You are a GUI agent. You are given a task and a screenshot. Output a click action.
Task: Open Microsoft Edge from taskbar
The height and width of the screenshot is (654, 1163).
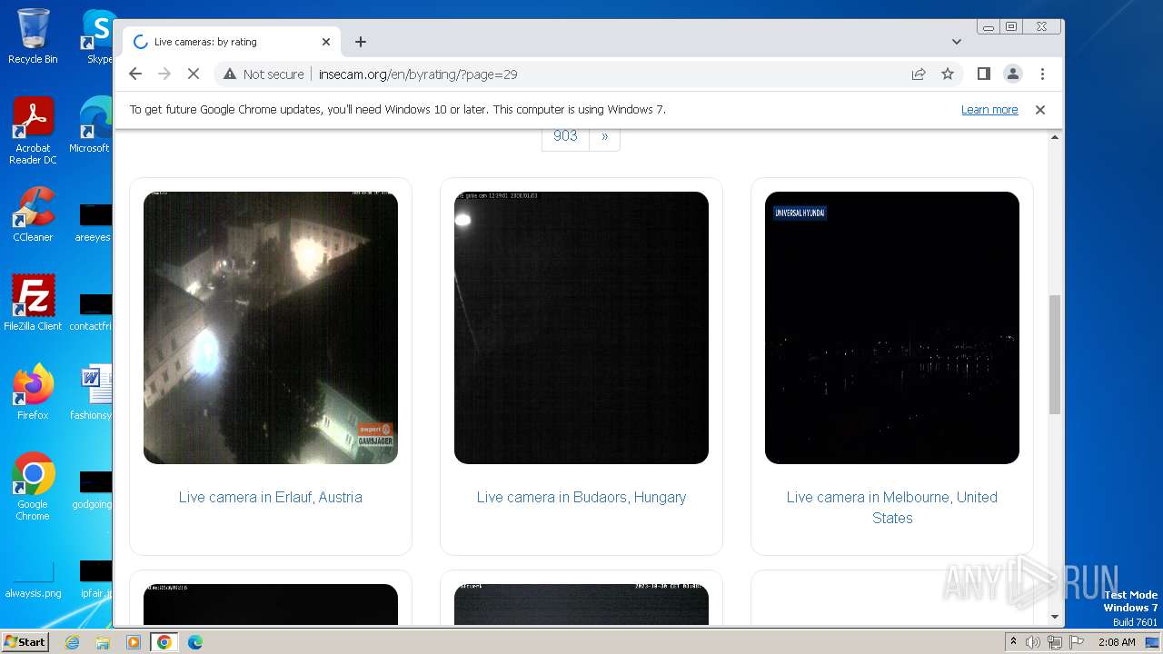click(195, 642)
